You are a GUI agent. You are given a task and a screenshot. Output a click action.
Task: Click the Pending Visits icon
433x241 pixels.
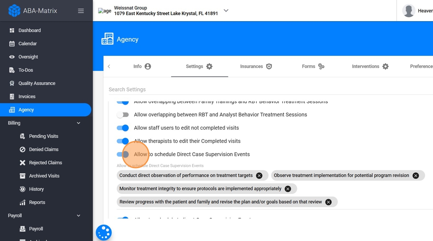point(23,136)
